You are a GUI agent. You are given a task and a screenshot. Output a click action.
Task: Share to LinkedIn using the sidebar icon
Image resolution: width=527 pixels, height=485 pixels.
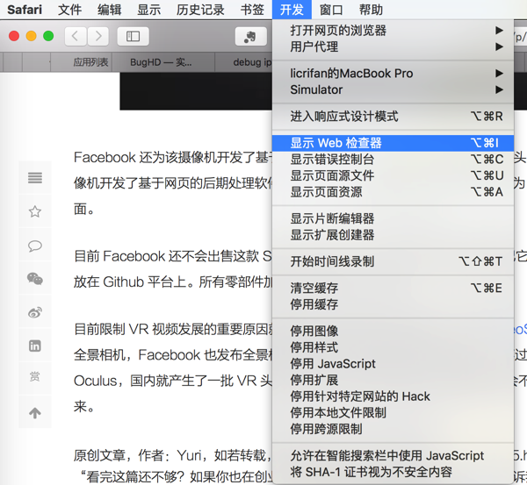(35, 346)
